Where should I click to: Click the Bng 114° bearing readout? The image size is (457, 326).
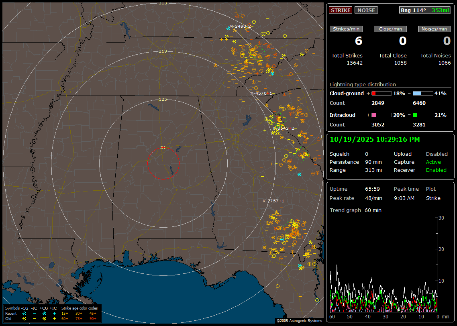pyautogui.click(x=413, y=10)
